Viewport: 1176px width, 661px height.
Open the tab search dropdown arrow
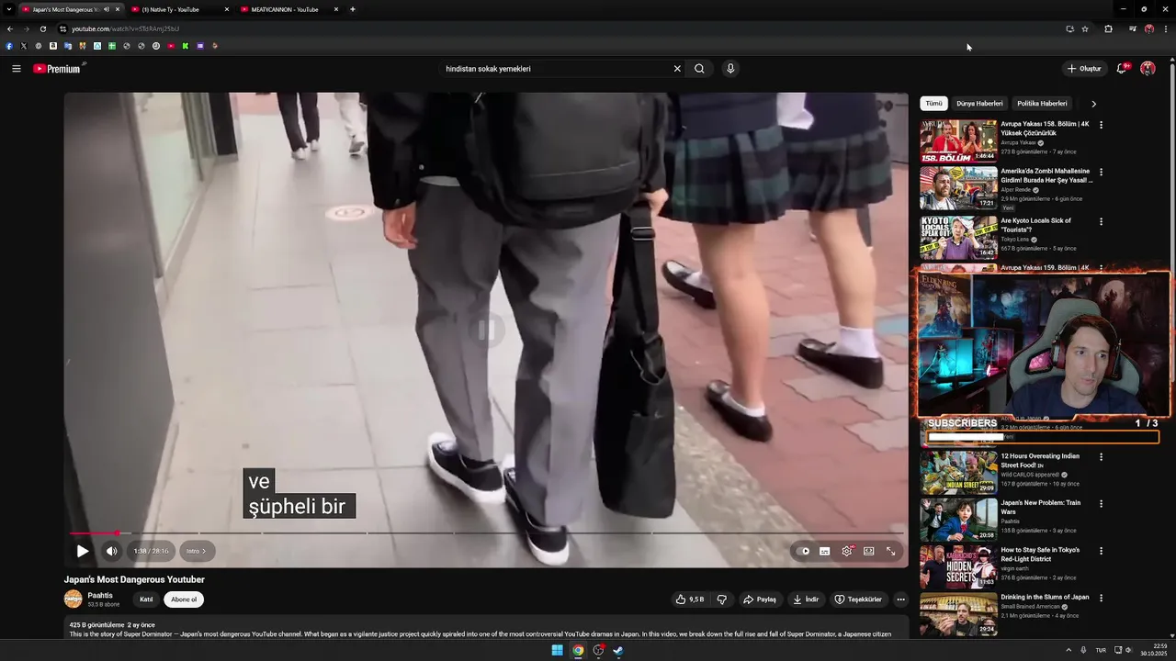point(8,9)
